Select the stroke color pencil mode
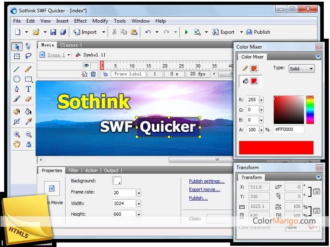 [245, 68]
